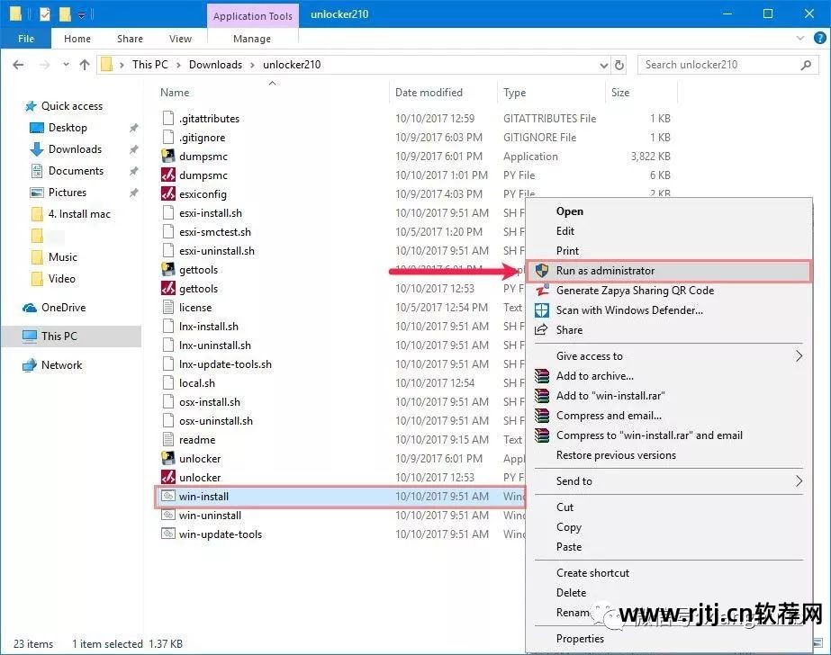
Task: Select the lnx-update-tools.sh file
Action: click(225, 364)
